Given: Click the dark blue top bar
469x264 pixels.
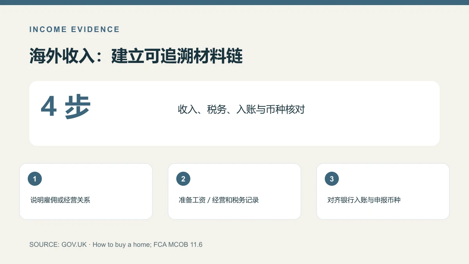Looking at the screenshot, I should click(234, 2).
